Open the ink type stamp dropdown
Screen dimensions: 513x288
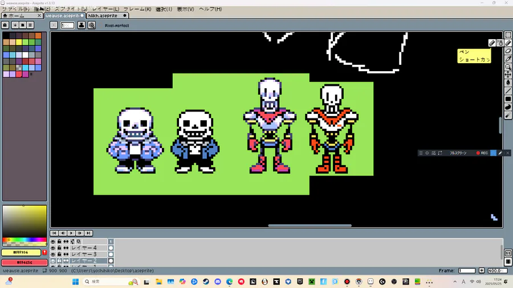(x=82, y=25)
